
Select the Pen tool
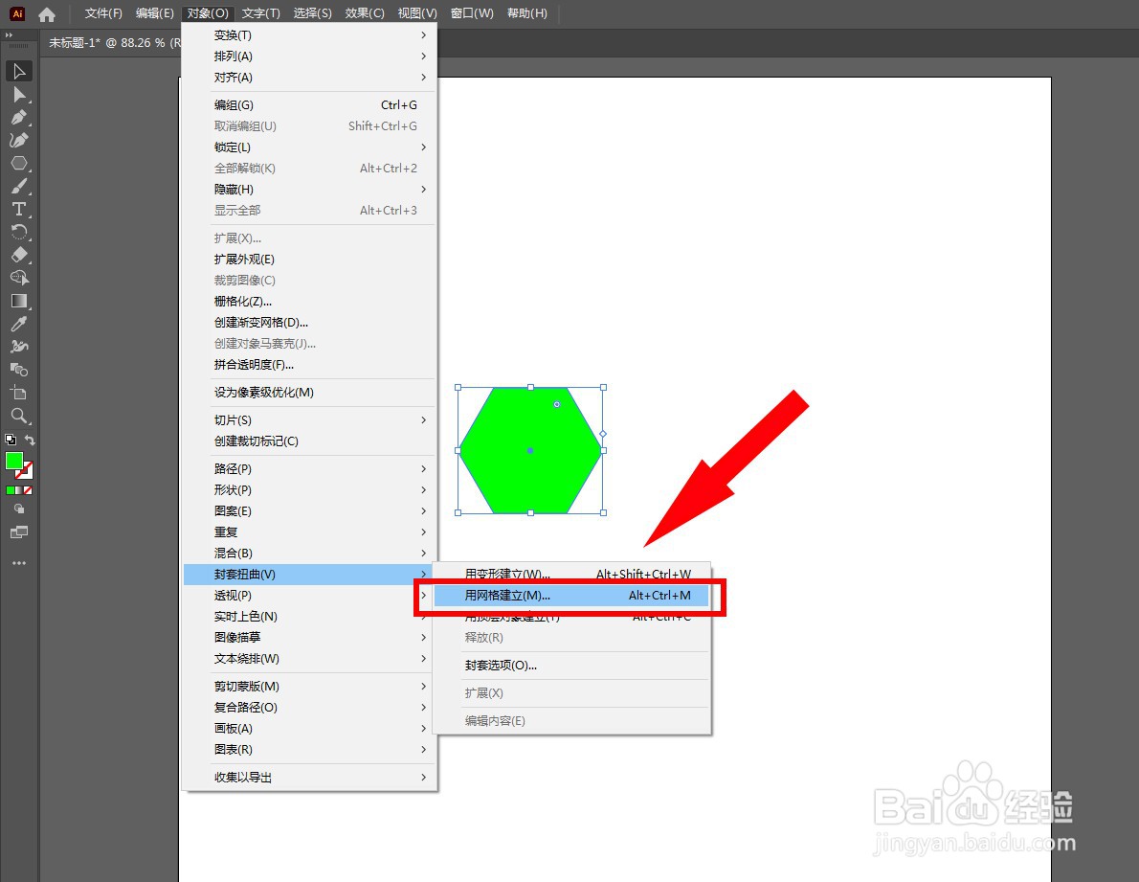coord(19,117)
